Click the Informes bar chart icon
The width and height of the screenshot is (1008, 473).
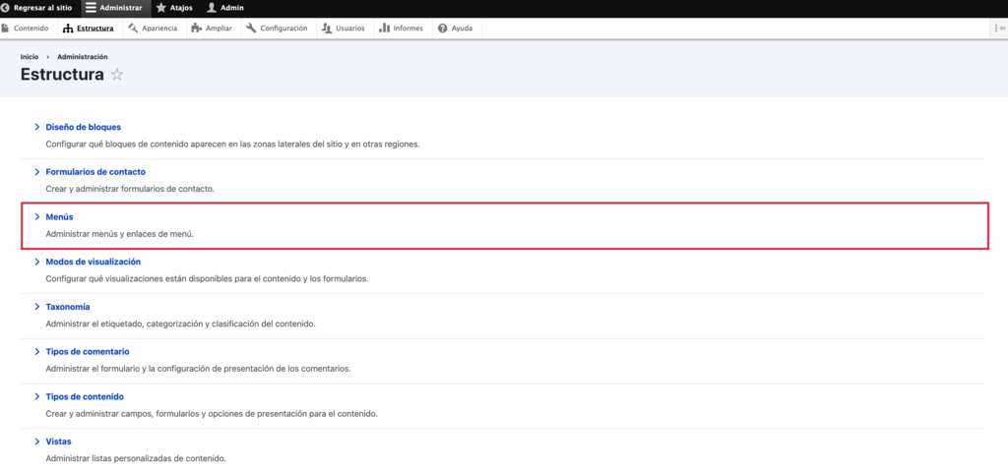point(385,29)
